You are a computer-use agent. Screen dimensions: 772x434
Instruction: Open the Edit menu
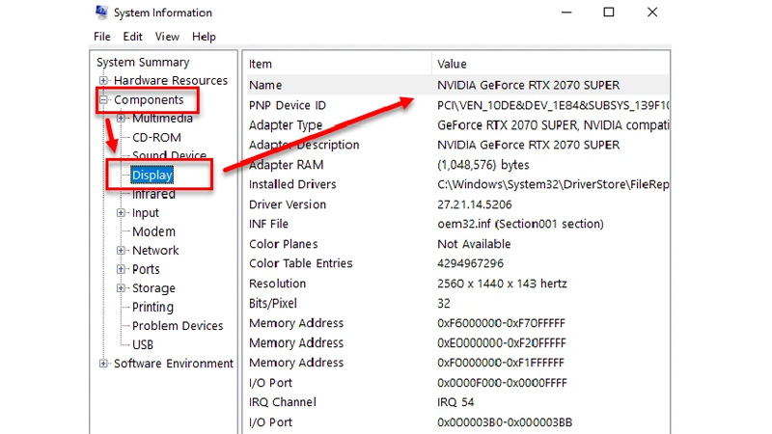click(133, 37)
